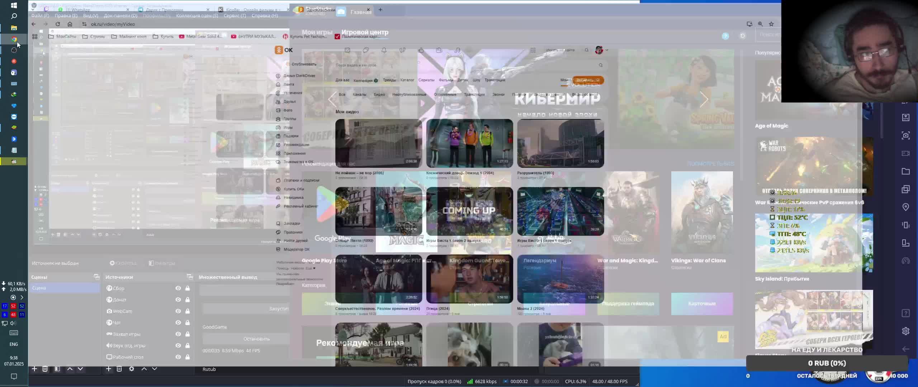
Task: Switch to Игровой центр tab
Action: point(365,32)
